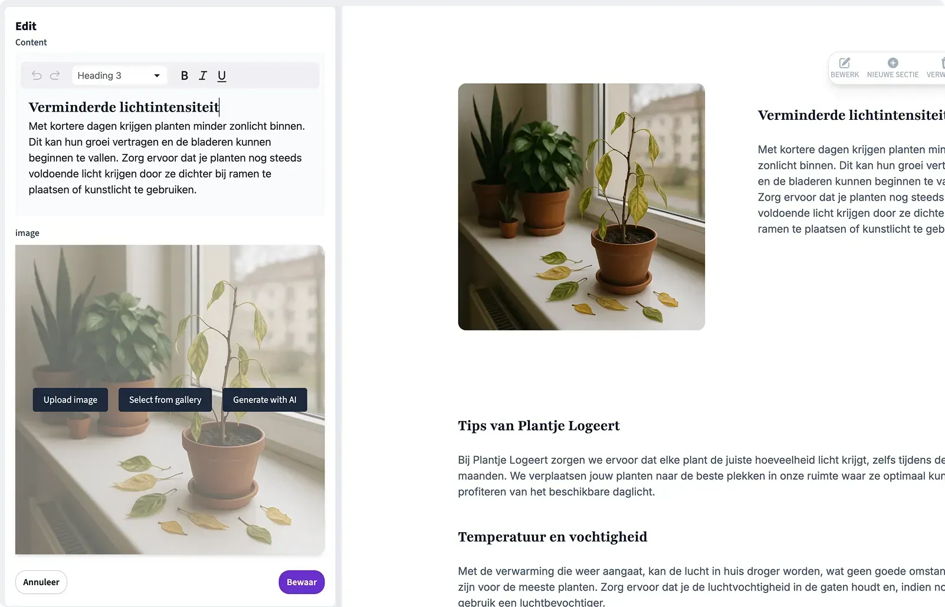945x607 pixels.
Task: Choose Select from gallery
Action: [165, 400]
